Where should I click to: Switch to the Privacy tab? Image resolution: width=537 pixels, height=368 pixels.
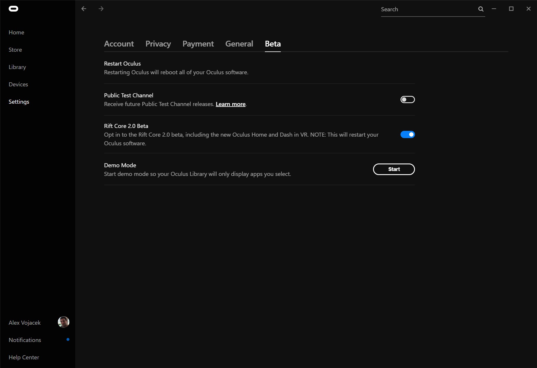click(x=158, y=44)
